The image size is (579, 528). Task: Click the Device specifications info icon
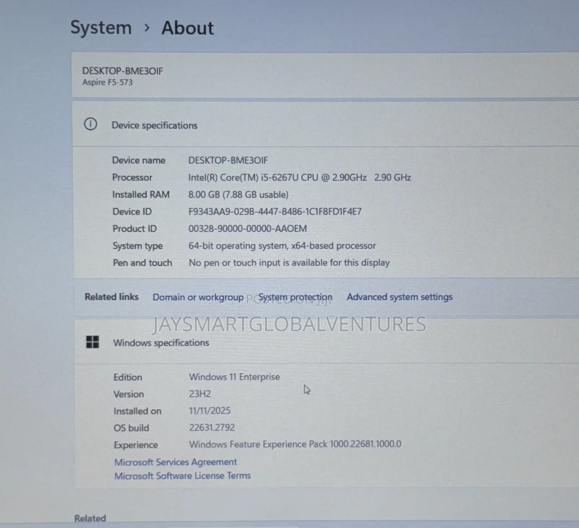(90, 124)
